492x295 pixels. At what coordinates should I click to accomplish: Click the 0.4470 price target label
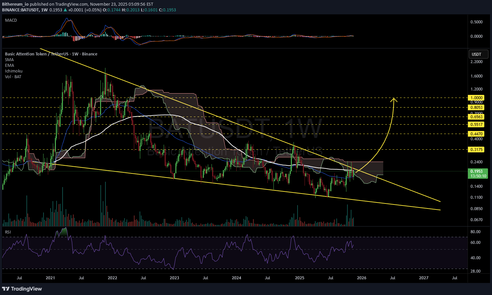click(477, 134)
